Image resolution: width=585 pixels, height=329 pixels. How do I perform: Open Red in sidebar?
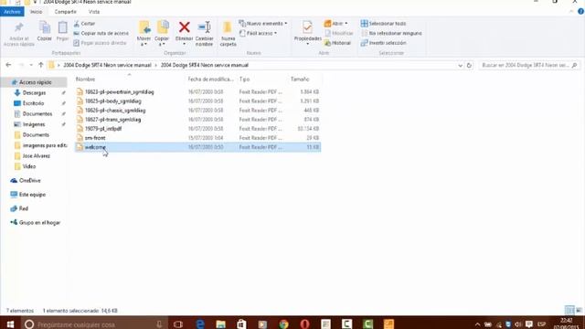click(23, 208)
